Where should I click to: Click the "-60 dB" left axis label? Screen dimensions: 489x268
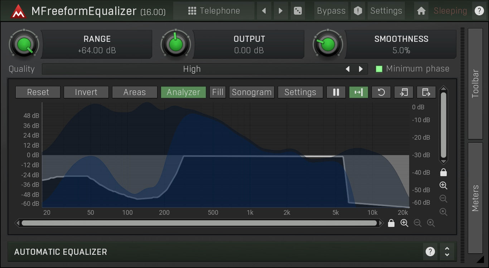(30, 204)
